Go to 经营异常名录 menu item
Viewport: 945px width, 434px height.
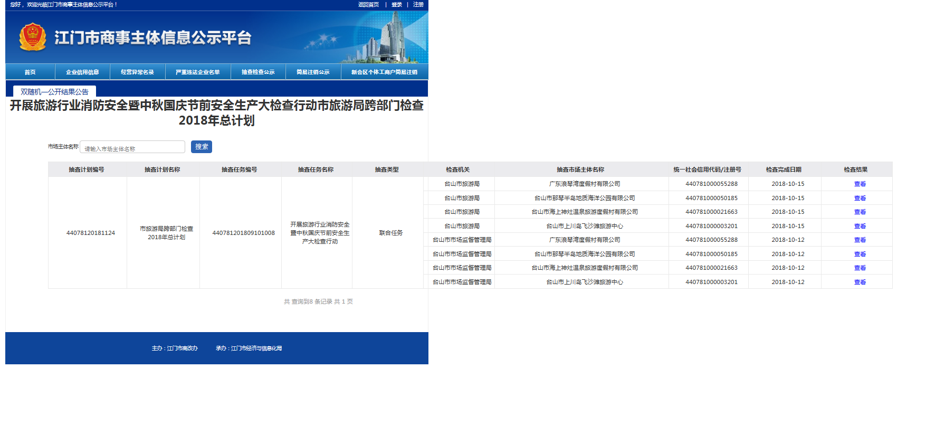(137, 72)
